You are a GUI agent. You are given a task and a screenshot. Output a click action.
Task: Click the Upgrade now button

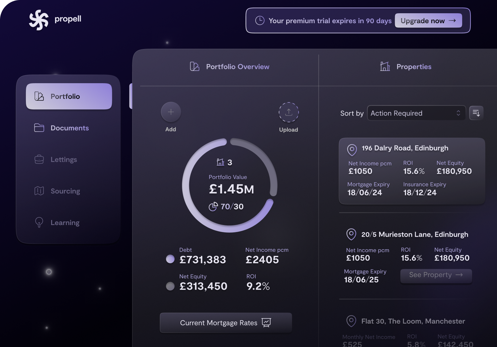click(428, 20)
